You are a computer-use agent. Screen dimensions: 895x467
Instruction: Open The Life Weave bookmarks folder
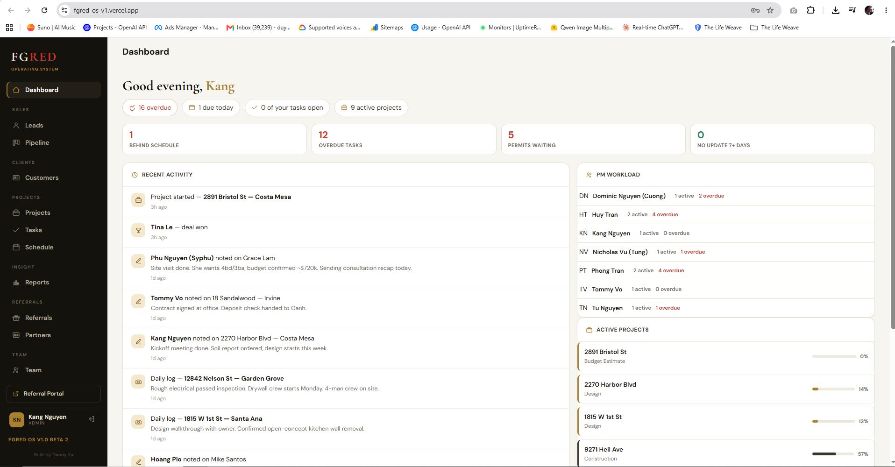pos(774,28)
